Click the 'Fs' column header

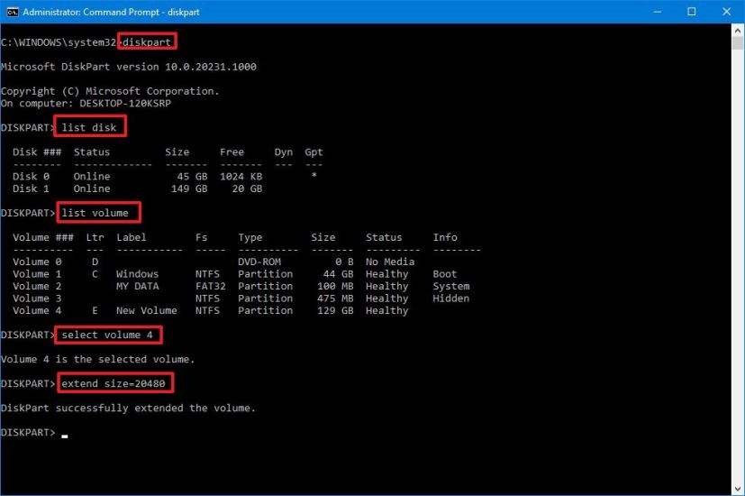click(x=202, y=237)
